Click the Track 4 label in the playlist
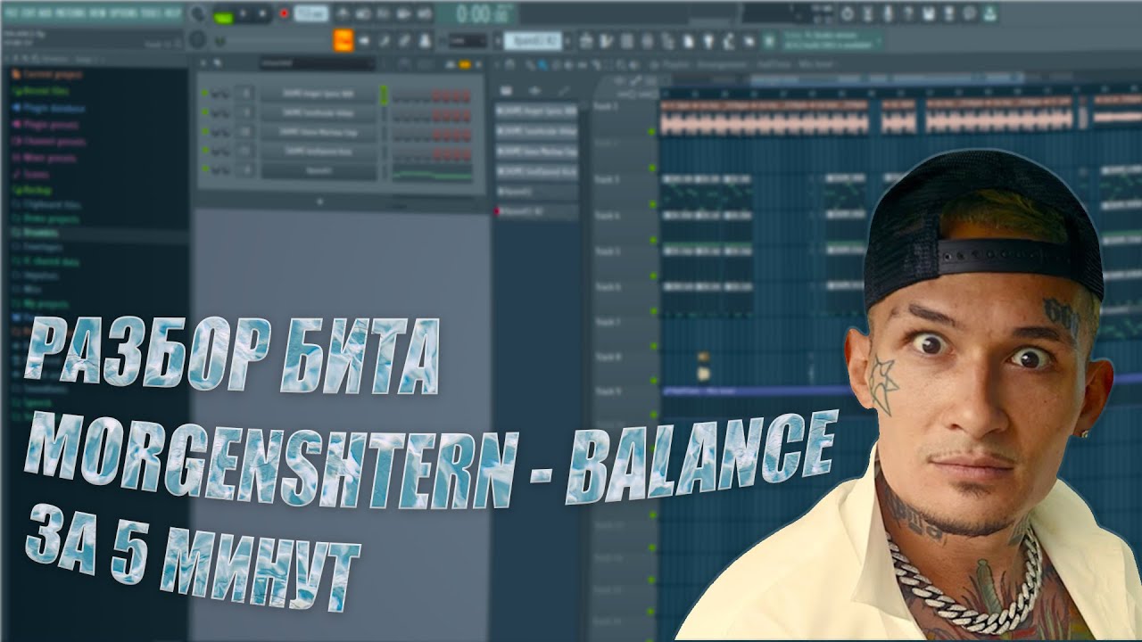Viewport: 1142px width, 642px height. (x=607, y=216)
